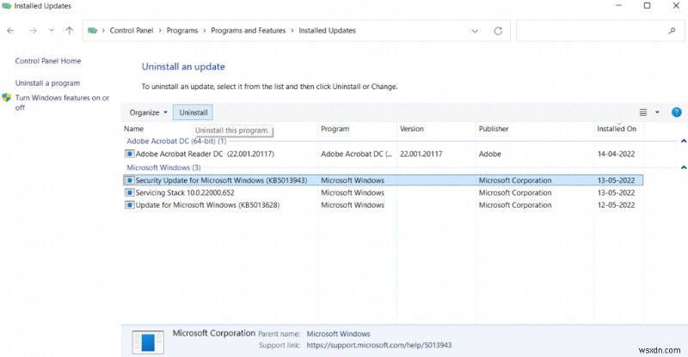This screenshot has height=357, width=688.
Task: Click the search magnifier icon
Action: 672,31
